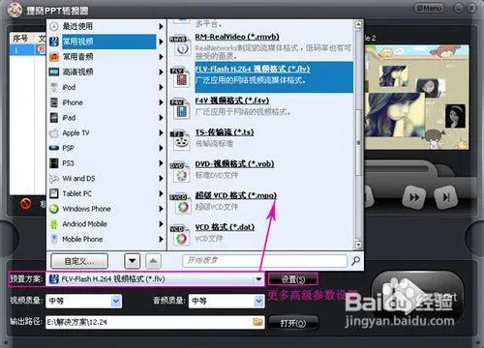Click the skip-to-end playback button

tap(446, 197)
